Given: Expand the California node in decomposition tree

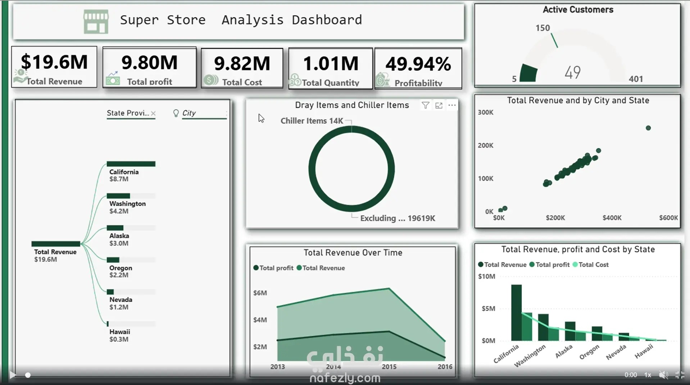Looking at the screenshot, I should pos(131,164).
